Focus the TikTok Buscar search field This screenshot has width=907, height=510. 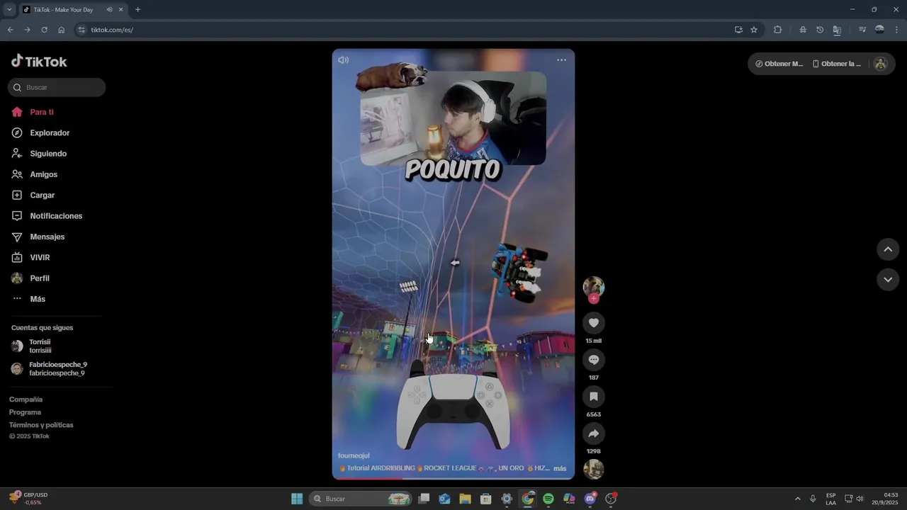coord(57,87)
